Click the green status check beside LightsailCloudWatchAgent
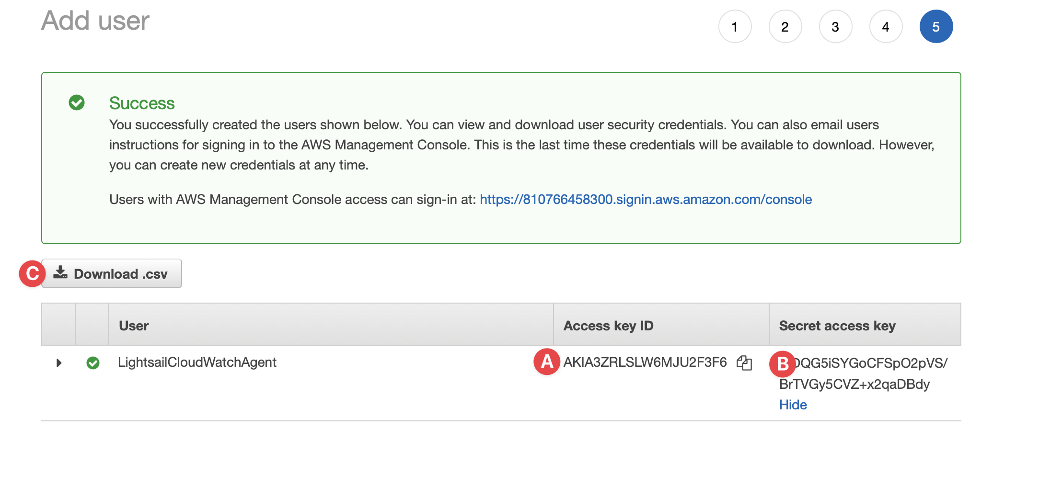The width and height of the screenshot is (1039, 497). [93, 363]
